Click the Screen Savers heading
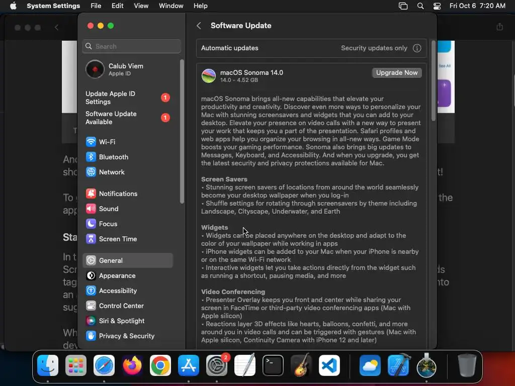 tap(224, 179)
